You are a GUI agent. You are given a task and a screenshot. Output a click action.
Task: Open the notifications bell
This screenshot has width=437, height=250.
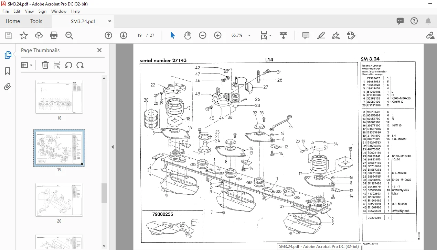point(428,21)
